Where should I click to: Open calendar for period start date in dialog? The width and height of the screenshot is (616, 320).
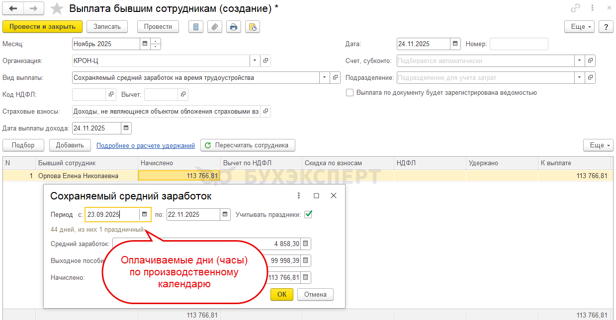(145, 214)
